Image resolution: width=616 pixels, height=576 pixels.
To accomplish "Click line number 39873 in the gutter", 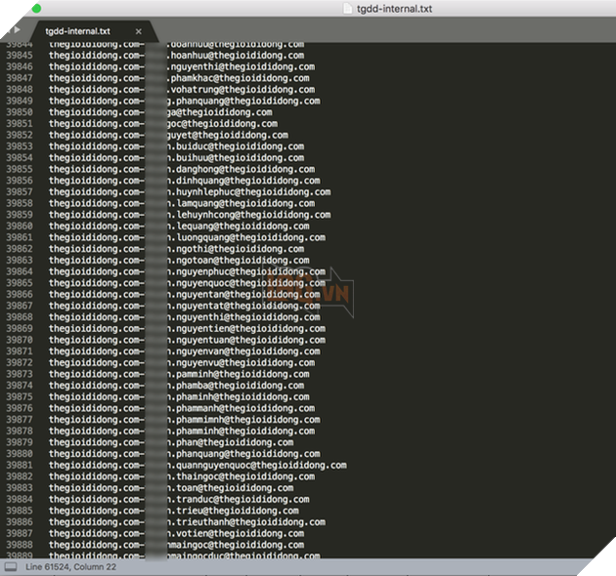I will 20,374.
